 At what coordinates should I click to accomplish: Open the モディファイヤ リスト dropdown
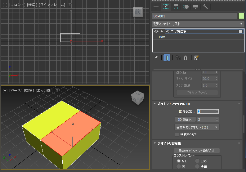coord(198,24)
